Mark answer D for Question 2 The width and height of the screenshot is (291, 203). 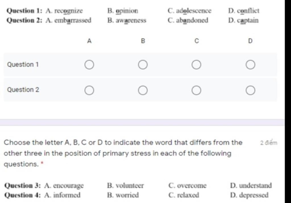pos(250,90)
